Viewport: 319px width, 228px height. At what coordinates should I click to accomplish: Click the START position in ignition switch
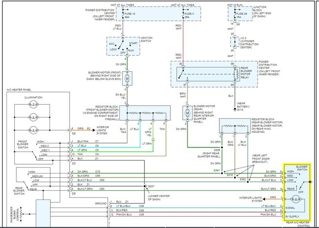point(133,43)
